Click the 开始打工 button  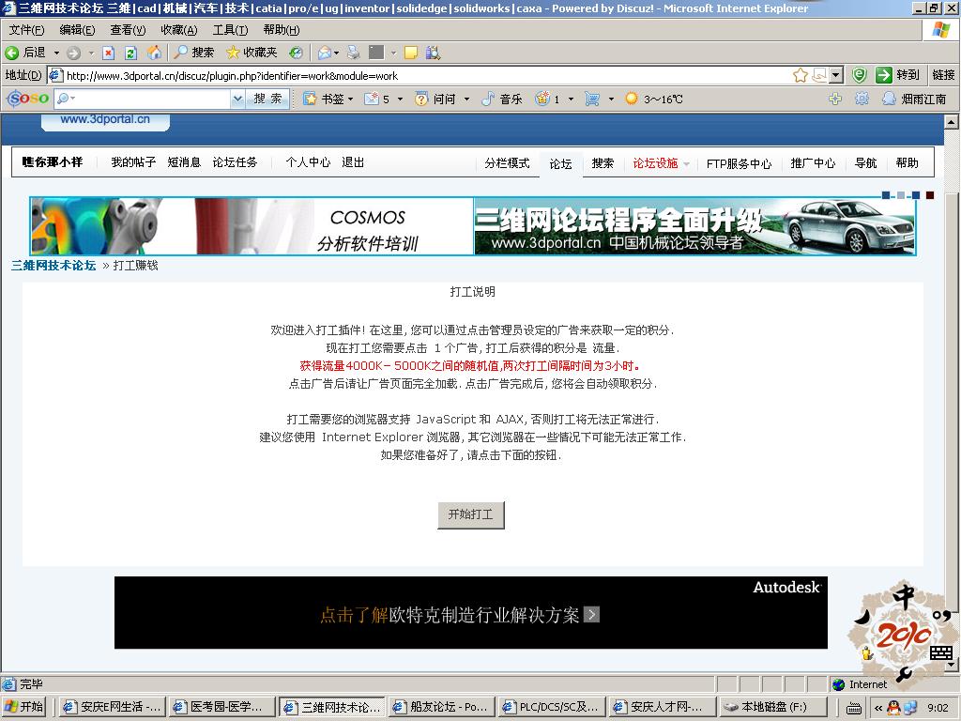coord(471,514)
